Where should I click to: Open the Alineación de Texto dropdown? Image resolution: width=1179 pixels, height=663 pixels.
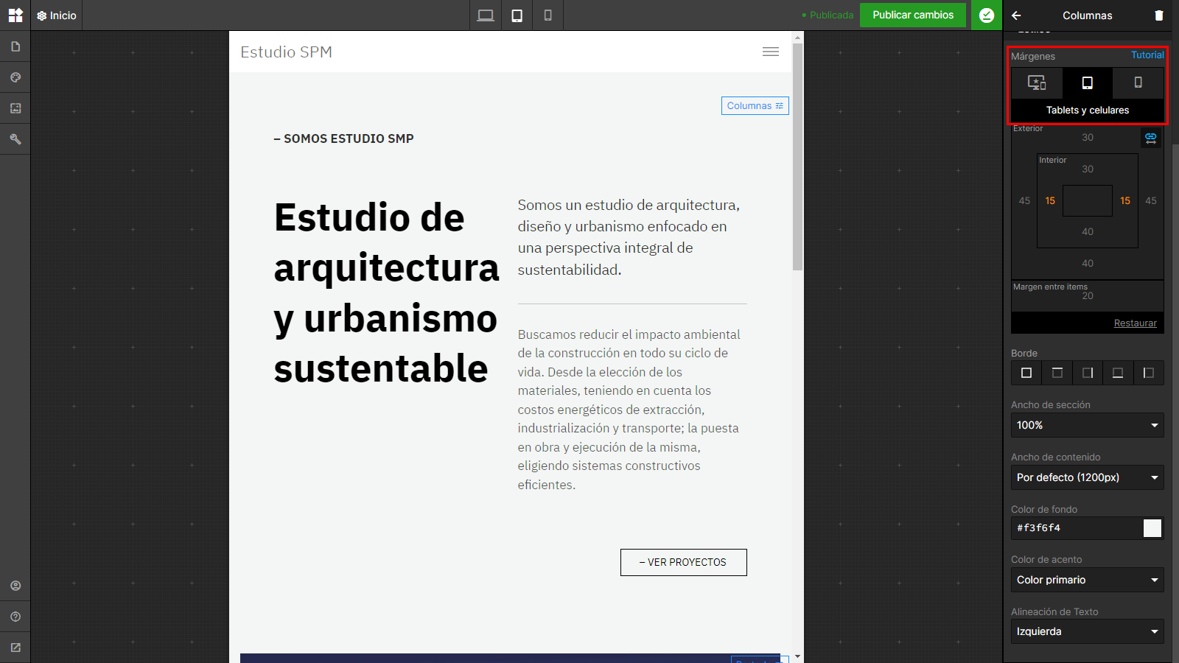1088,631
